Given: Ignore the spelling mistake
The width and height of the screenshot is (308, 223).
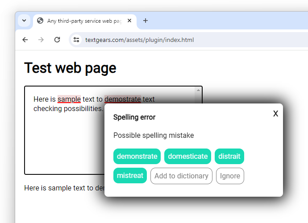Looking at the screenshot, I should click(230, 176).
